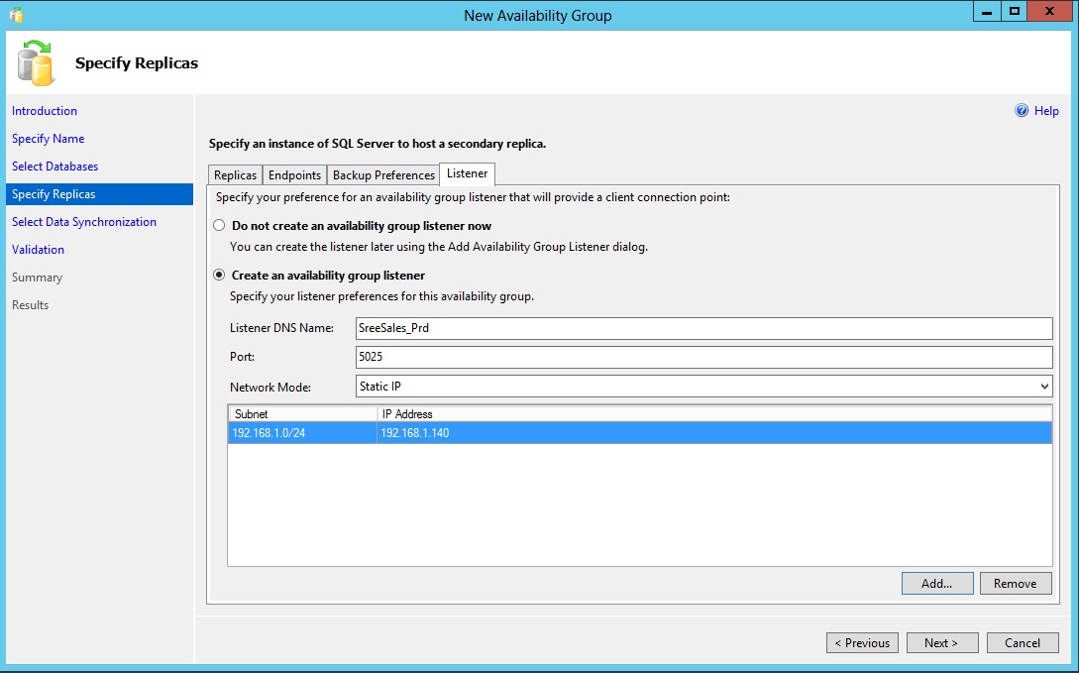Click the wizard database icon in header
This screenshot has width=1079, height=673.
click(37, 63)
